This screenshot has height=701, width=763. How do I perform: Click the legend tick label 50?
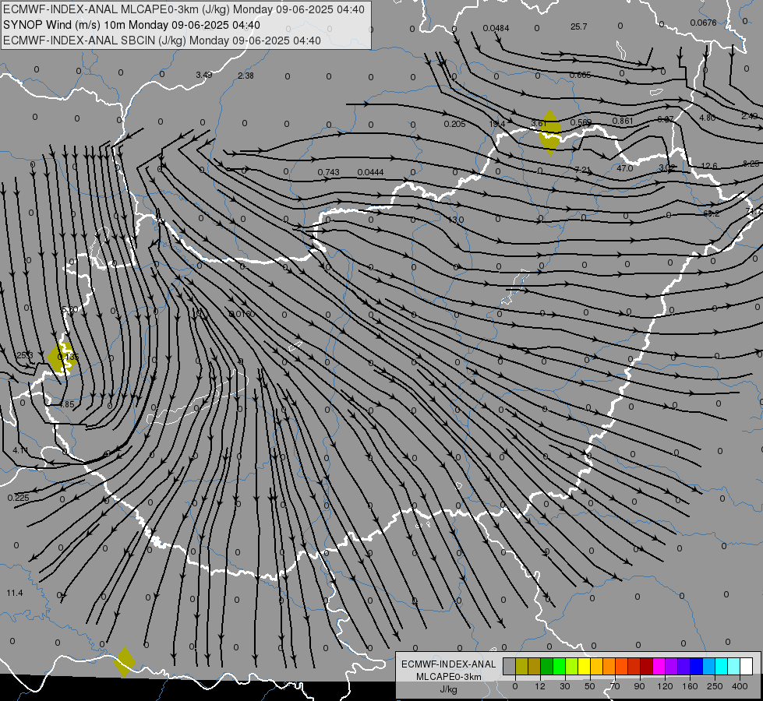pos(590,686)
